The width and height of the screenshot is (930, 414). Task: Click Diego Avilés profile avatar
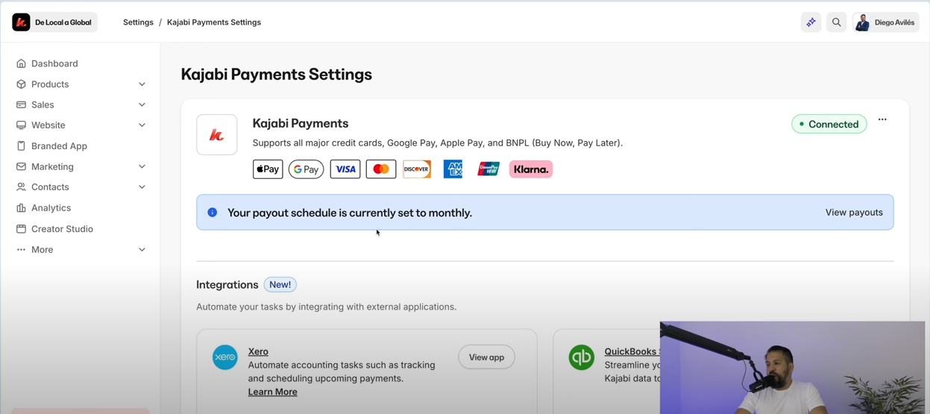click(862, 22)
